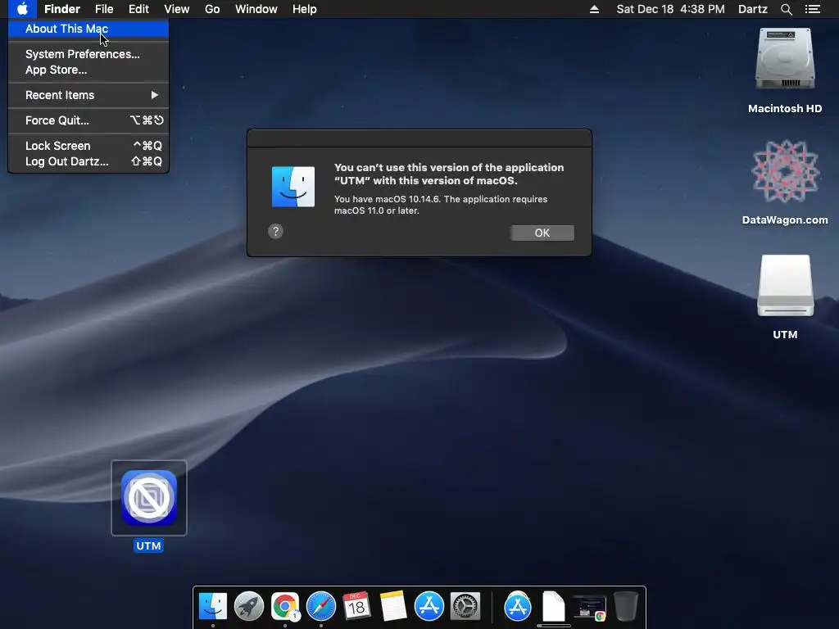Select App Store… in Apple menu

point(88,70)
